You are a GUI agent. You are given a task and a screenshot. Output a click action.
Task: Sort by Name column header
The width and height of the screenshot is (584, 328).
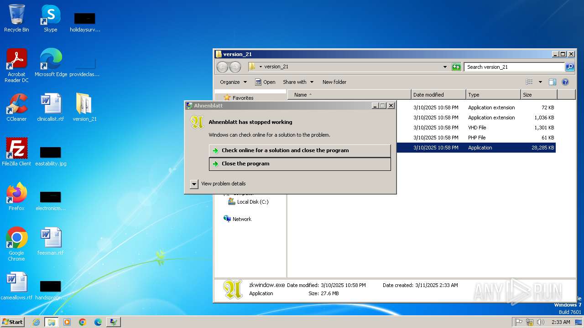click(349, 95)
